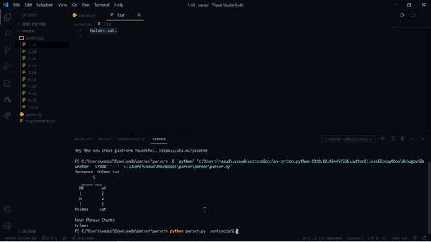Screen dimensions: 431x242
Task: Close the terminal panel
Action: [x=423, y=139]
